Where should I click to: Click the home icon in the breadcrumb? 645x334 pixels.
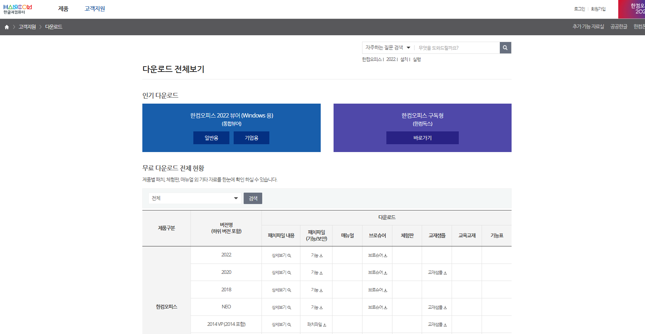(x=6, y=26)
